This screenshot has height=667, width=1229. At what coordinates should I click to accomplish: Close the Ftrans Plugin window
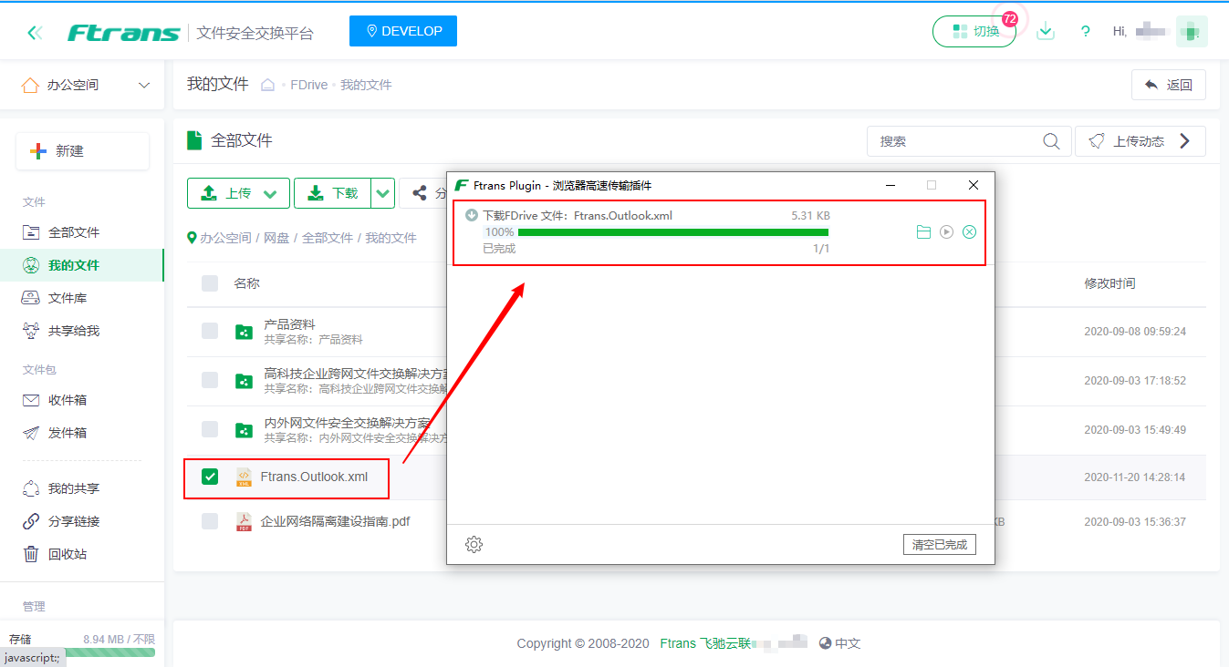pos(974,185)
